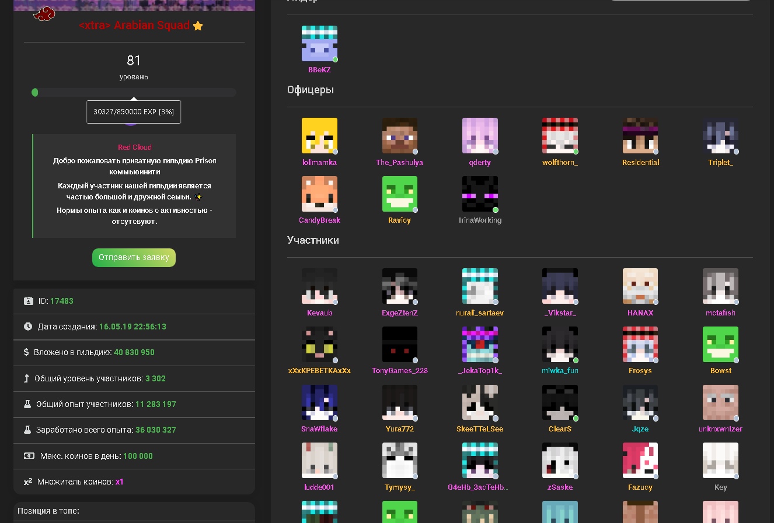Click the calendar clock icon by Дата создания
Viewport: 774px width, 523px height.
pyautogui.click(x=28, y=327)
